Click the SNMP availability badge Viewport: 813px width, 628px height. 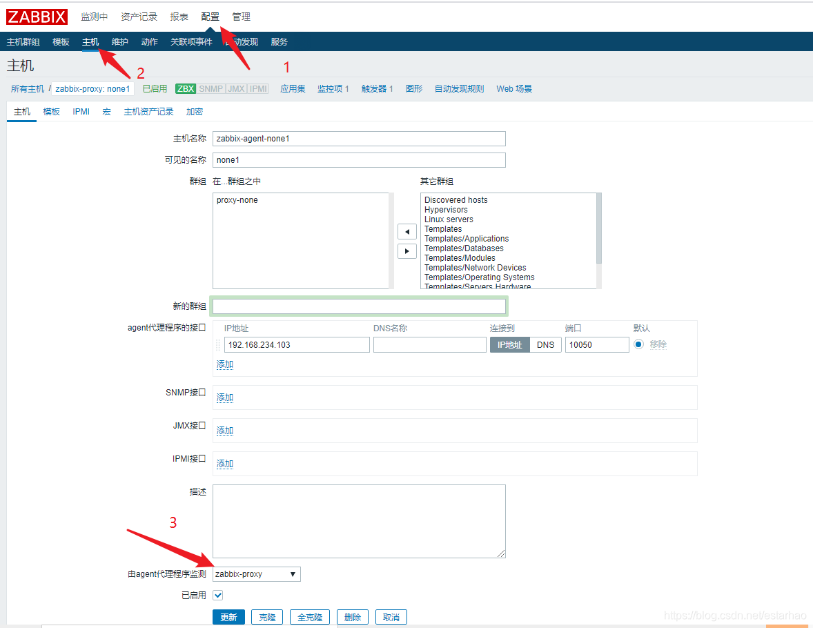[x=210, y=88]
